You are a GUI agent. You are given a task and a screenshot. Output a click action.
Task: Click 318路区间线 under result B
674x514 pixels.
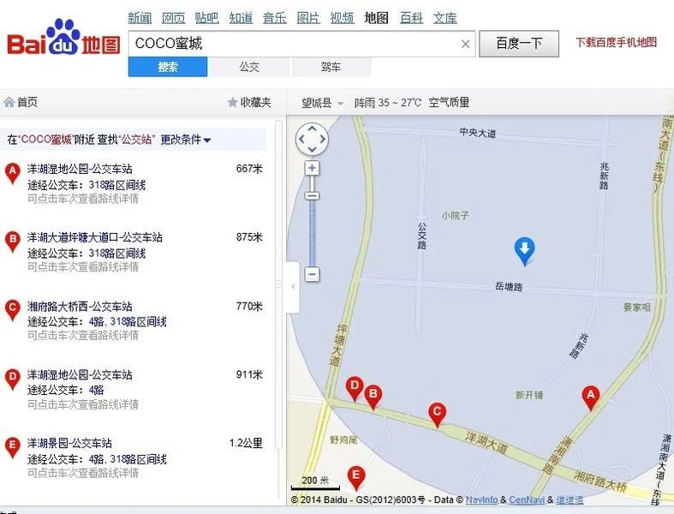click(117, 254)
